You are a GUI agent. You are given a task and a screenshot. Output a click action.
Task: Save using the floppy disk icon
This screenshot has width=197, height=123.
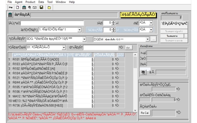41,8
